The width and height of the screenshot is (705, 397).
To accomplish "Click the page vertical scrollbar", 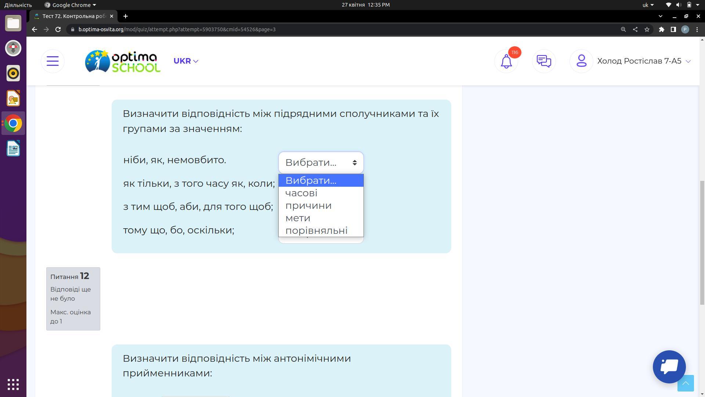I will [x=702, y=243].
